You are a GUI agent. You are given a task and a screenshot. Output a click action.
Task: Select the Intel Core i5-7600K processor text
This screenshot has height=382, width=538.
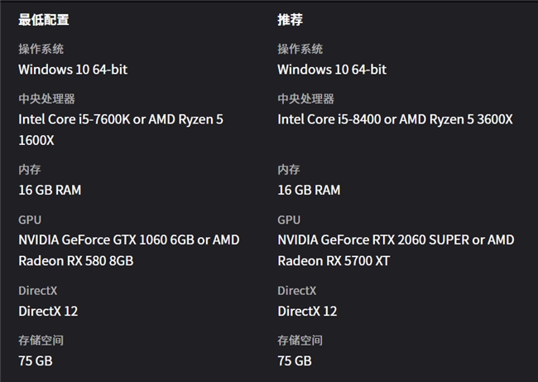pos(73,119)
